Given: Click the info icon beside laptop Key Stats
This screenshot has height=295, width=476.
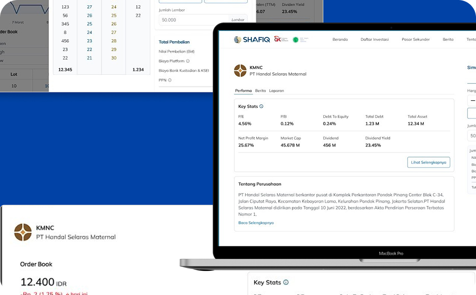Looking at the screenshot, I should click(261, 106).
